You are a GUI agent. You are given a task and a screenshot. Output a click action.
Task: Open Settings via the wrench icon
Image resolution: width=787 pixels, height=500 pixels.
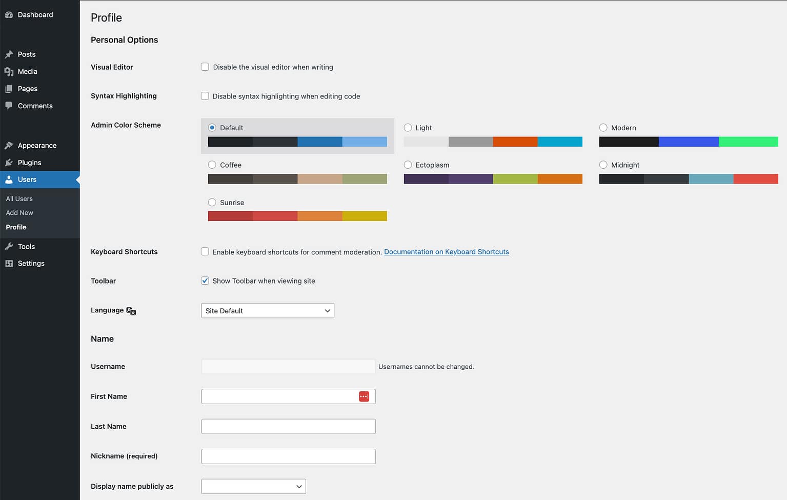(9, 263)
